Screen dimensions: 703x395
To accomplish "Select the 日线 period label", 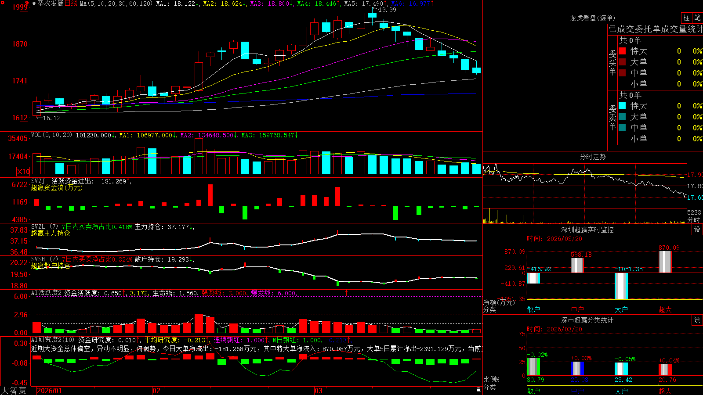I will point(71,4).
